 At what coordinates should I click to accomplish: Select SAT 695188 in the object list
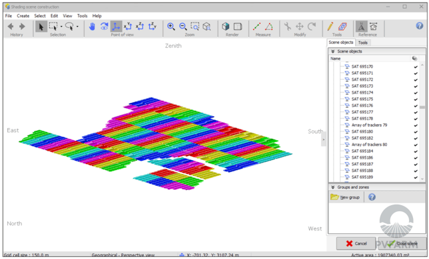[362, 171]
